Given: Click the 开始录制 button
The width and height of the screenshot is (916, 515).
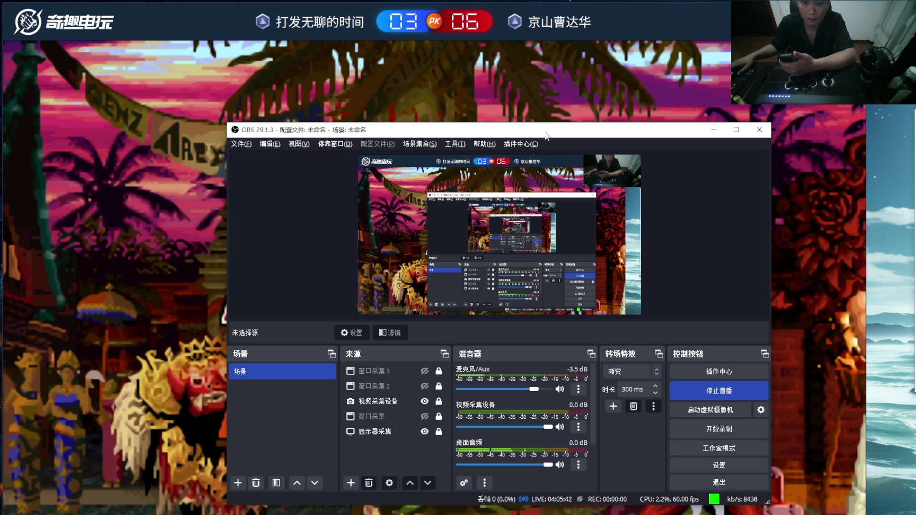Looking at the screenshot, I should tap(719, 429).
